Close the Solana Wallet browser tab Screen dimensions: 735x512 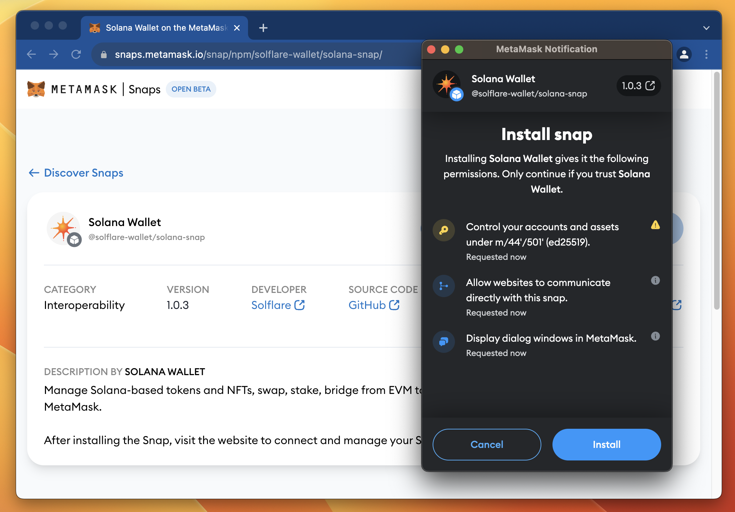(237, 28)
